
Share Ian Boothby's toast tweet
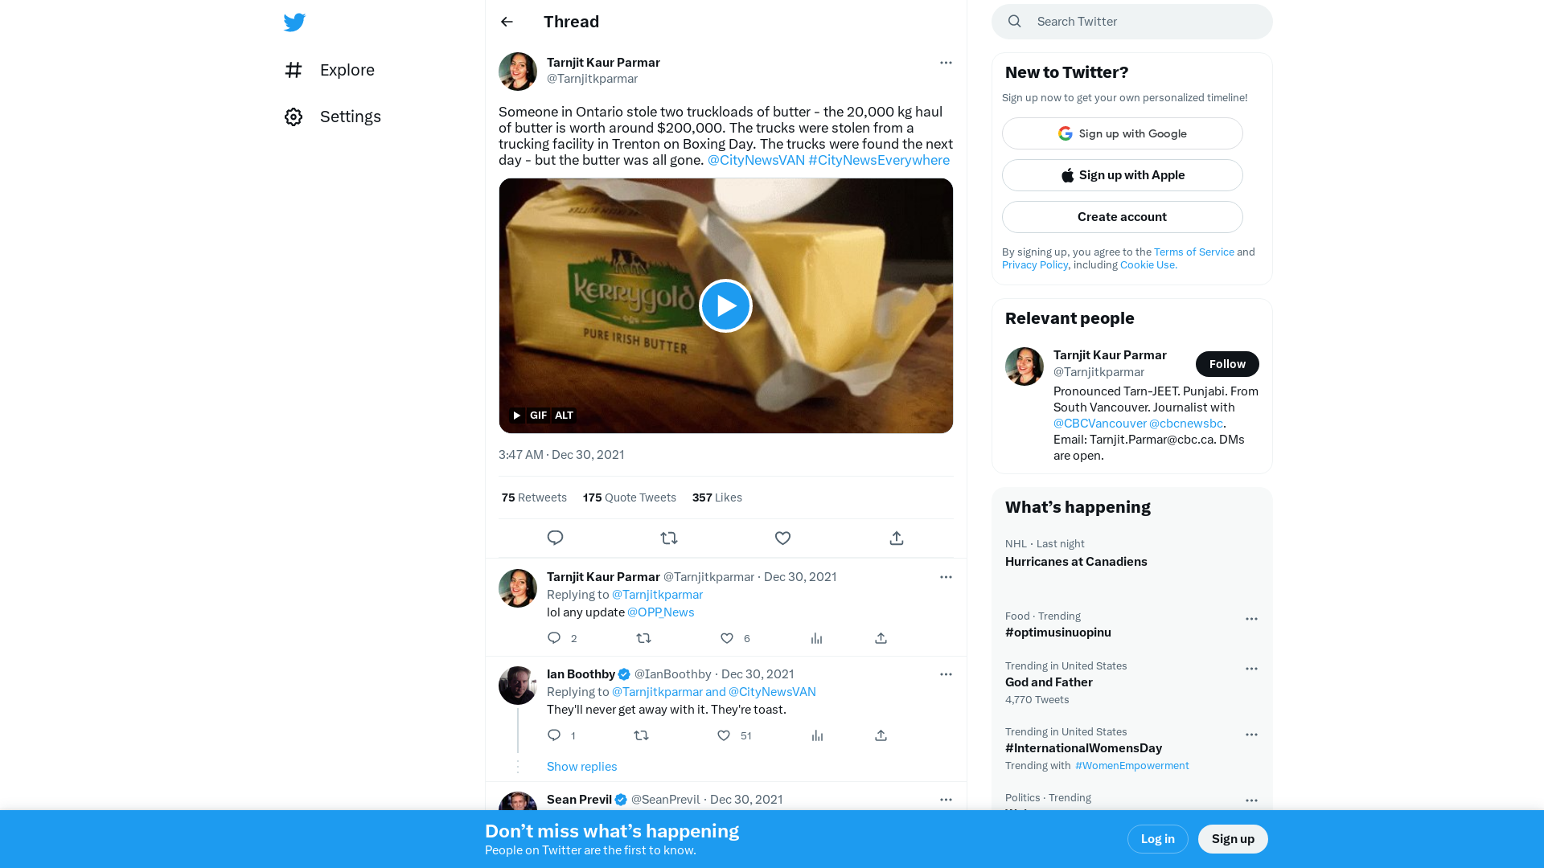point(881,735)
